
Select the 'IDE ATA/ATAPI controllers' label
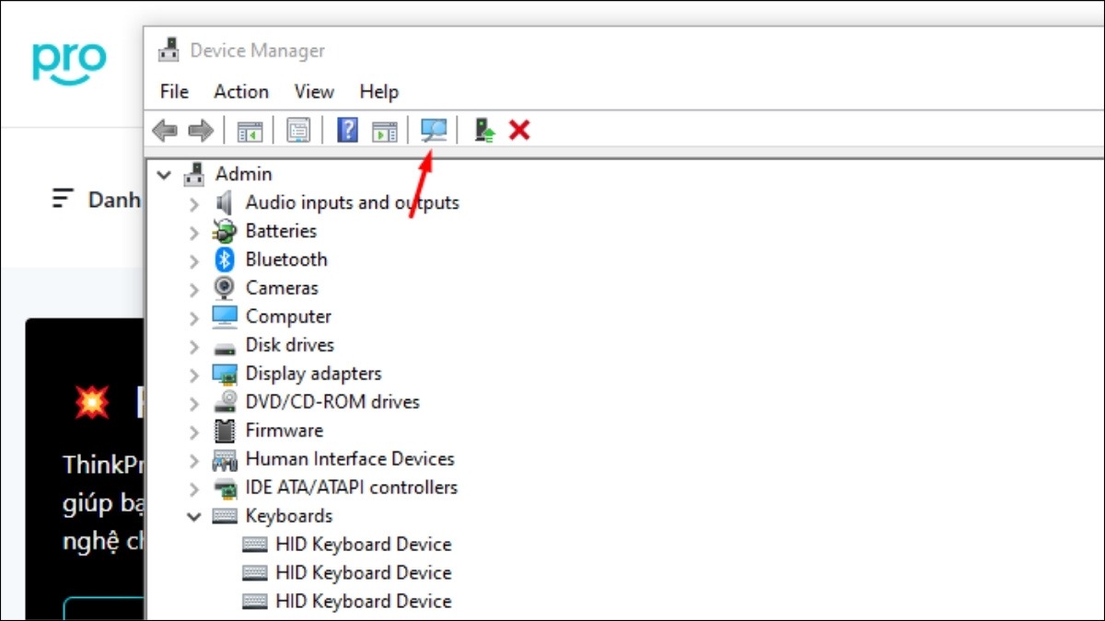click(352, 488)
